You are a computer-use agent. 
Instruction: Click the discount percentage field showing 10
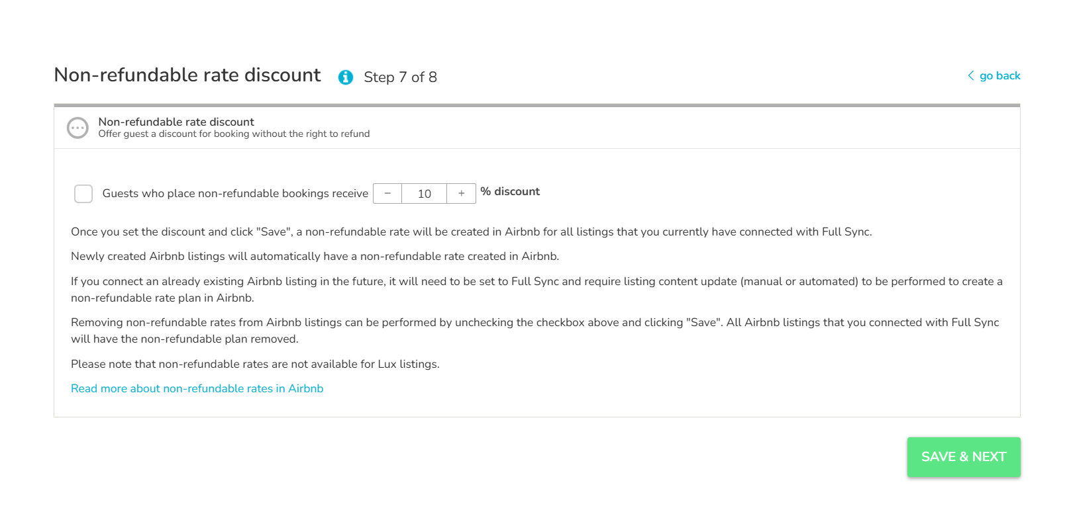click(x=425, y=193)
